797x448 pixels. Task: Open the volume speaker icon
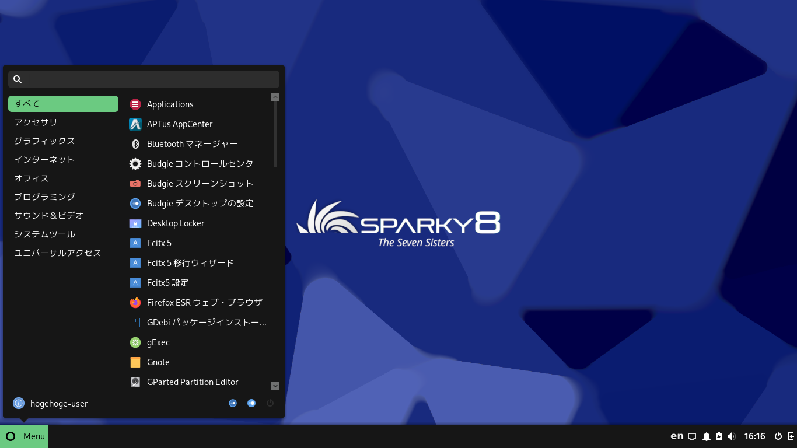coord(732,436)
